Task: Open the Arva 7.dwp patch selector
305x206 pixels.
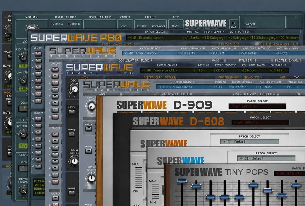Action: (150, 53)
